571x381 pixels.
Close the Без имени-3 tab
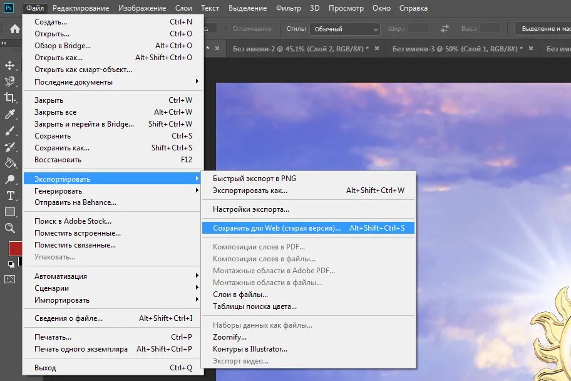click(531, 48)
